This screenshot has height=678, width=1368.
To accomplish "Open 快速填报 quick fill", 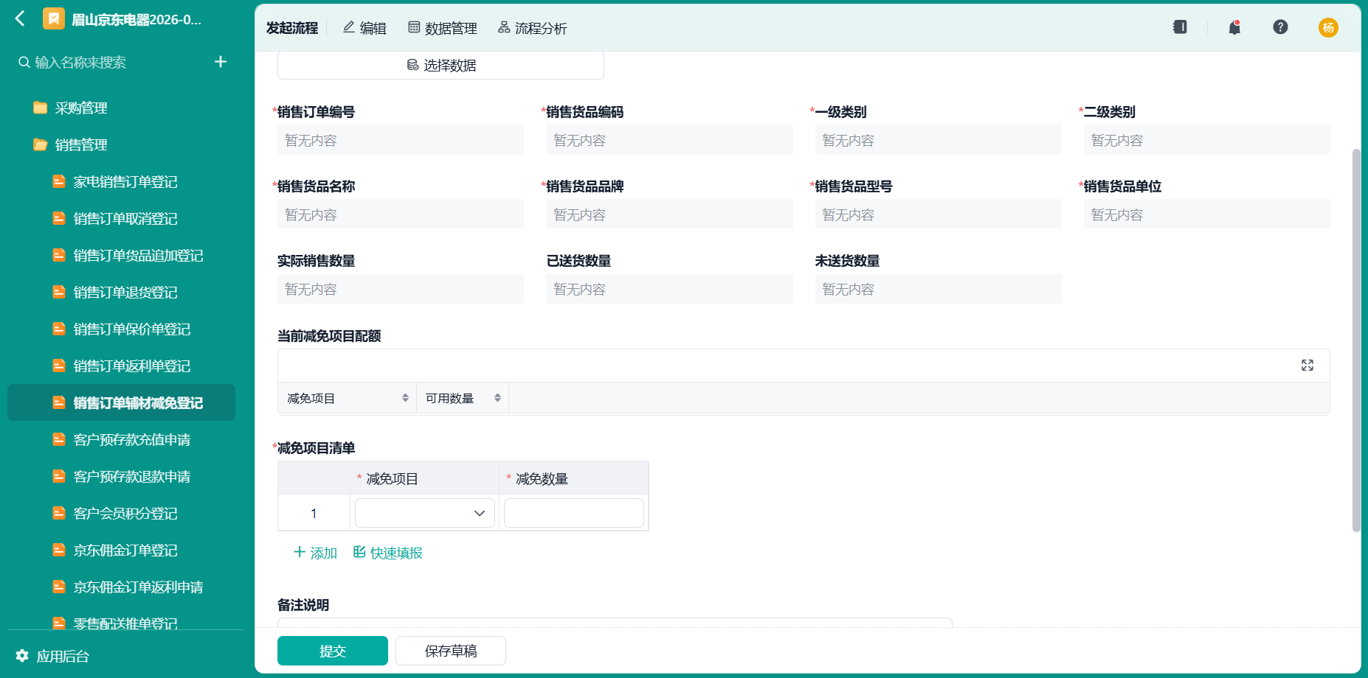I will click(x=388, y=553).
